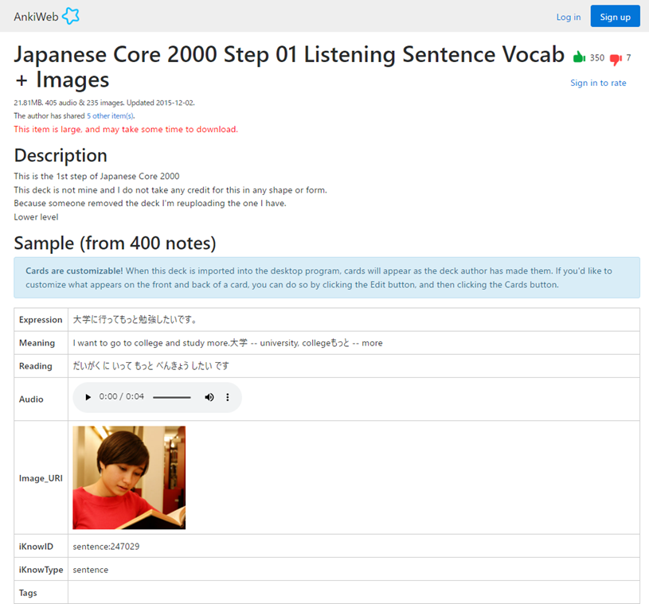Viewport: 649px width, 604px height.
Task: Click the 350 upvote count
Action: (x=597, y=57)
